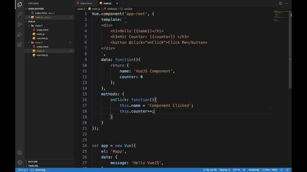
Task: Select main.js class 2 in Open Editors
Action: pos(43,17)
